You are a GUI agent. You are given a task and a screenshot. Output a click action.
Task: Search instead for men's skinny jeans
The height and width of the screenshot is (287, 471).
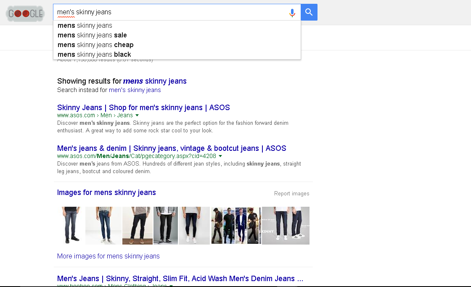(x=135, y=90)
